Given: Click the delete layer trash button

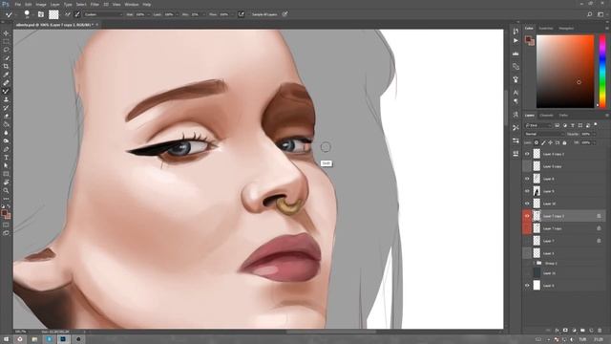Looking at the screenshot, I should tap(600, 331).
